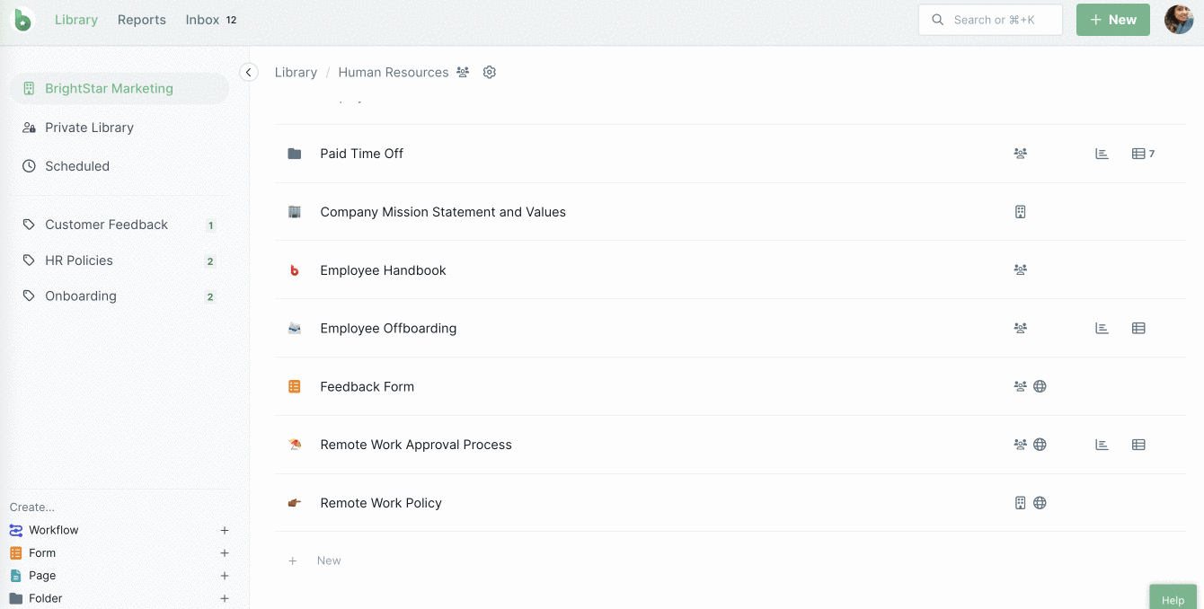Click Remote Work Approval Process globe icon
The image size is (1204, 609).
(1040, 444)
